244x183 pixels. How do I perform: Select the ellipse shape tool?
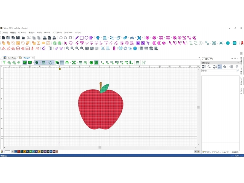[x=87, y=38]
